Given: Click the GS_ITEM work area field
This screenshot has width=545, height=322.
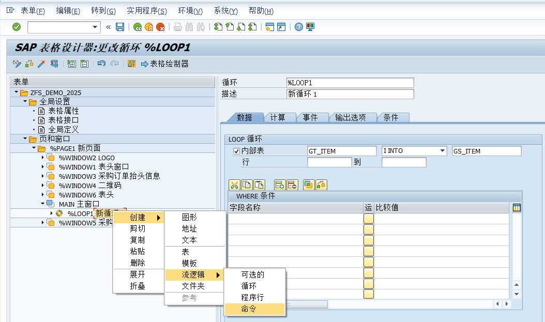Looking at the screenshot, I should coord(487,151).
